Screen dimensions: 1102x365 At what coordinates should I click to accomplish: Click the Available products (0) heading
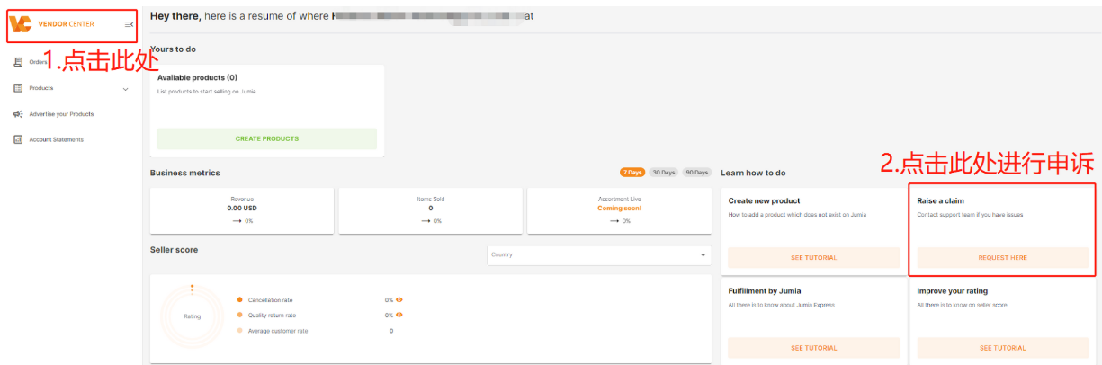pyautogui.click(x=197, y=78)
